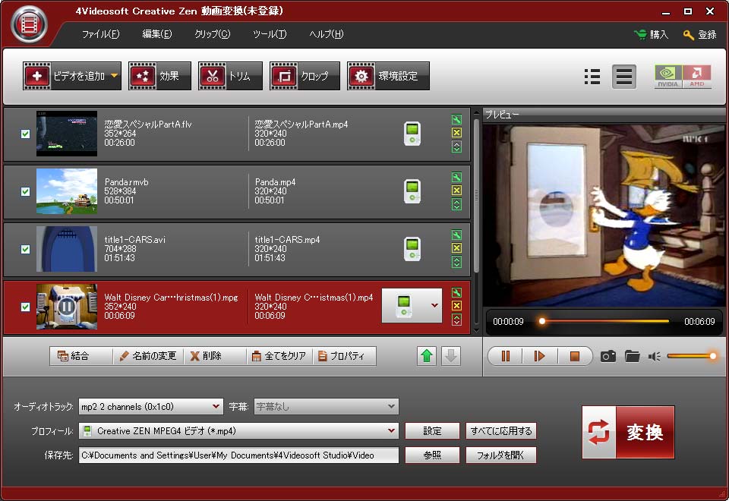Uncheck the 恋愛スペシャルPartA.flv checkbox

pyautogui.click(x=25, y=134)
